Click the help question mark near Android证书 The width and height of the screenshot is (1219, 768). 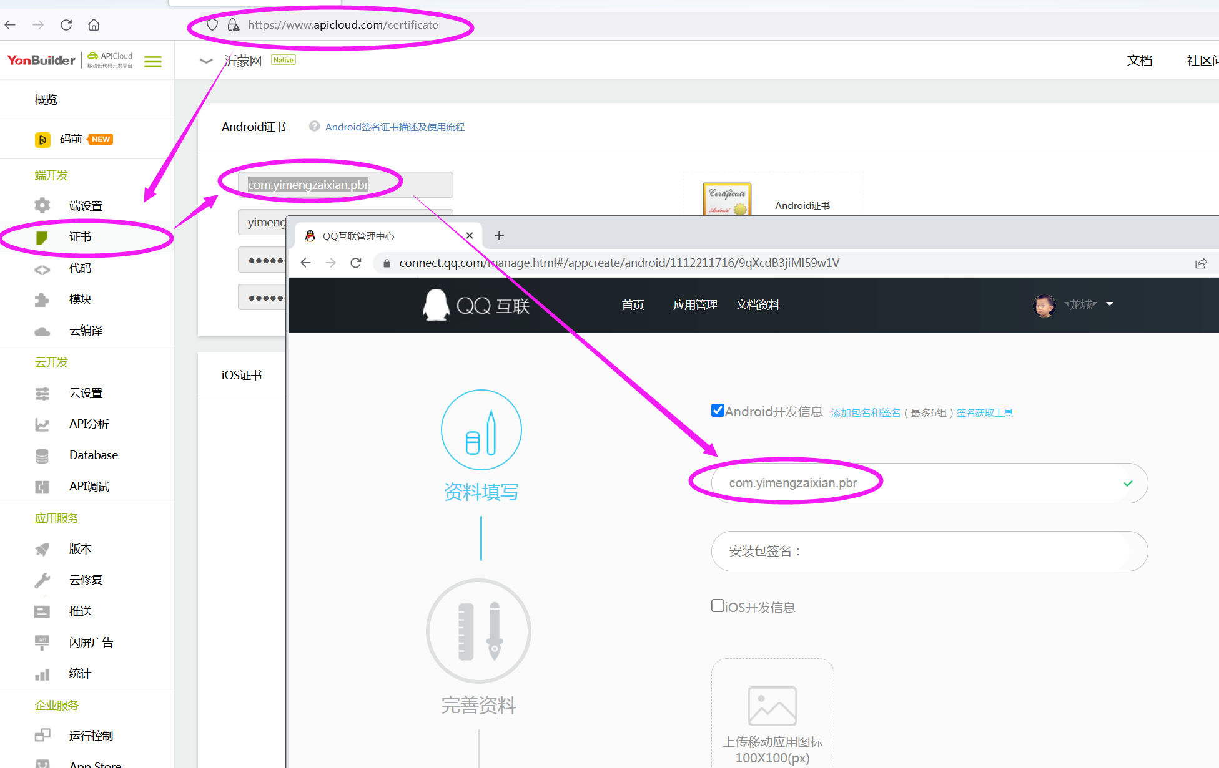click(314, 126)
